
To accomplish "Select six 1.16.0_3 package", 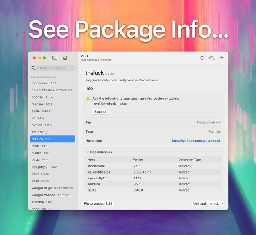I will point(53,132).
